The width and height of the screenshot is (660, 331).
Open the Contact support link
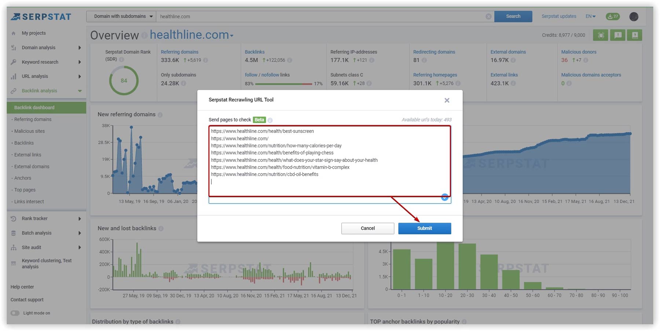click(27, 300)
